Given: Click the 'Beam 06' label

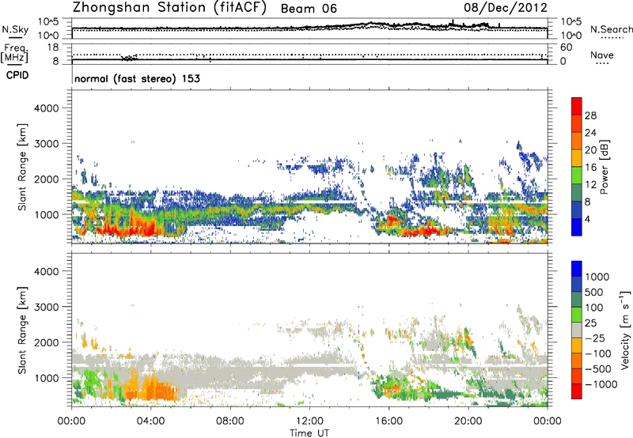Looking at the screenshot, I should (x=309, y=9).
